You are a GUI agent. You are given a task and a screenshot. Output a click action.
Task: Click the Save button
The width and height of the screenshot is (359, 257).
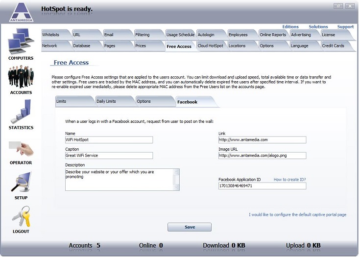[x=190, y=227]
